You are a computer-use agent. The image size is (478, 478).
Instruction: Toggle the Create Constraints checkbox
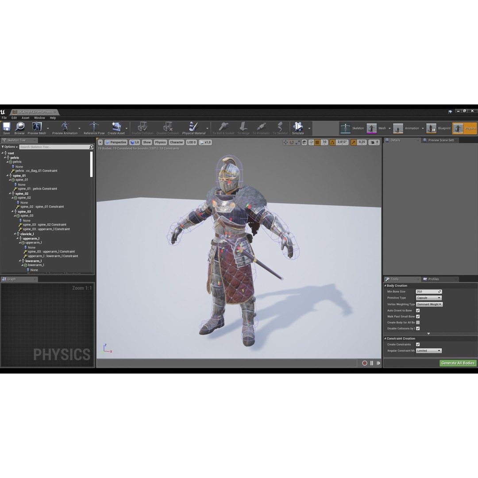[x=418, y=344]
